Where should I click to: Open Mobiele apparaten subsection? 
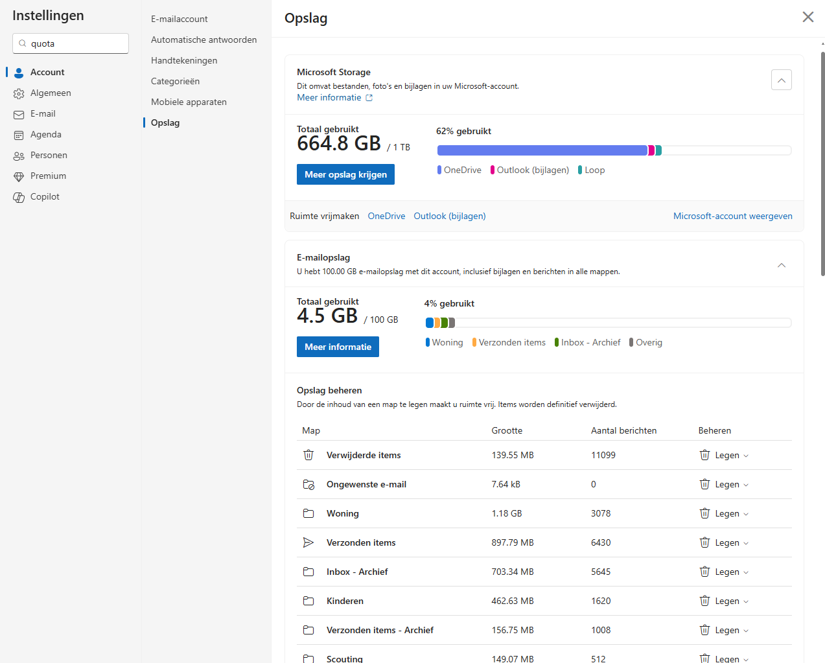[x=189, y=102]
